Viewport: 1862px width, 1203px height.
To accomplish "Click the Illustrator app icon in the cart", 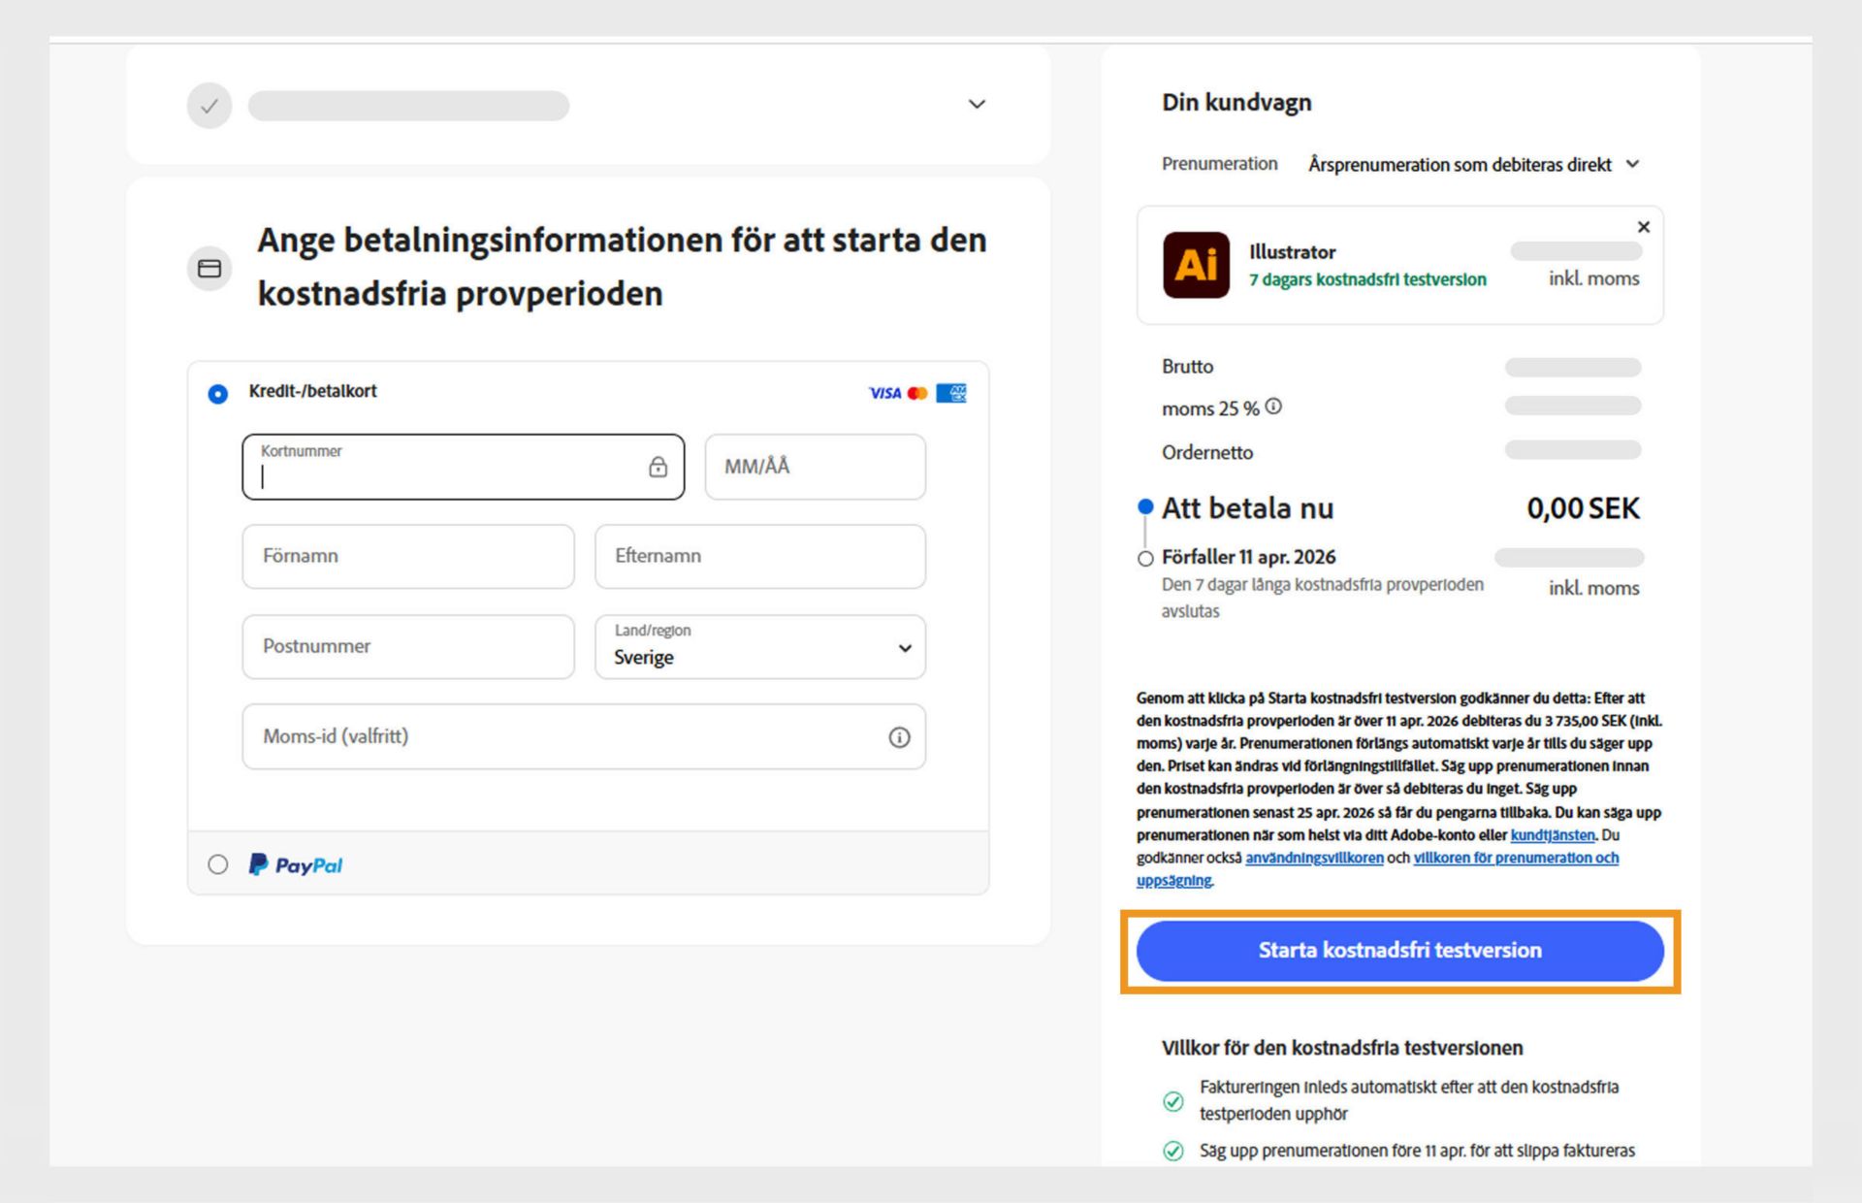I will (1196, 265).
